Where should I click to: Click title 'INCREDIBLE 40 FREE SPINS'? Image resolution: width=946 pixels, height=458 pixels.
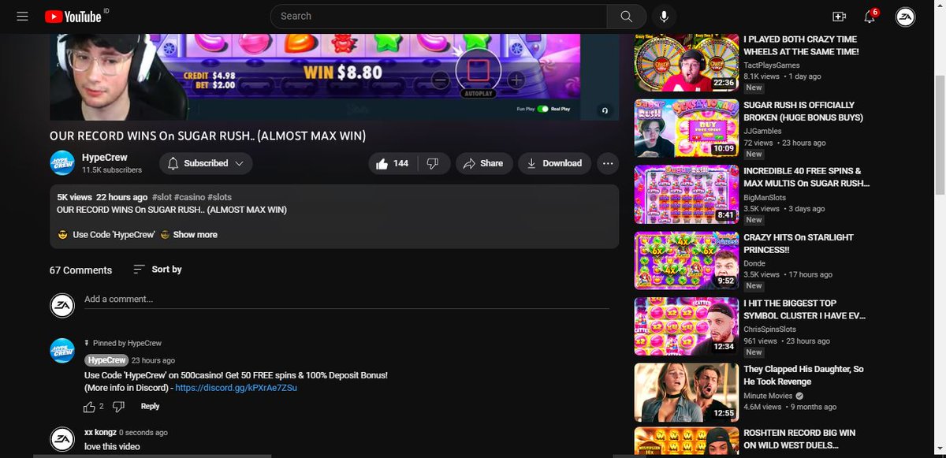[806, 177]
